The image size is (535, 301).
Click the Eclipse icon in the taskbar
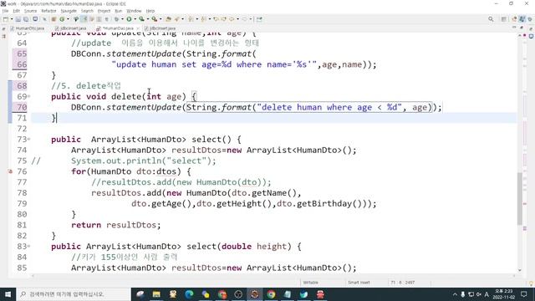pos(254,294)
